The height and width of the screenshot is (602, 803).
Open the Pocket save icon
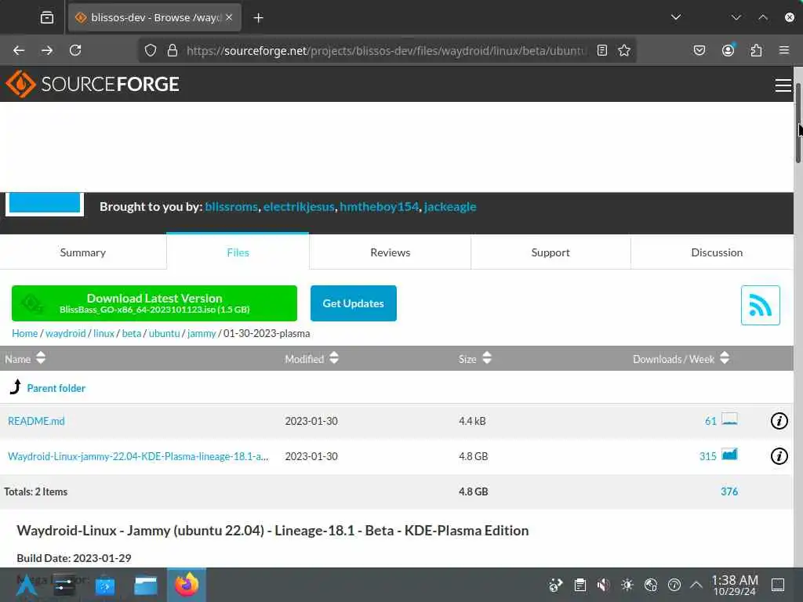(x=699, y=50)
